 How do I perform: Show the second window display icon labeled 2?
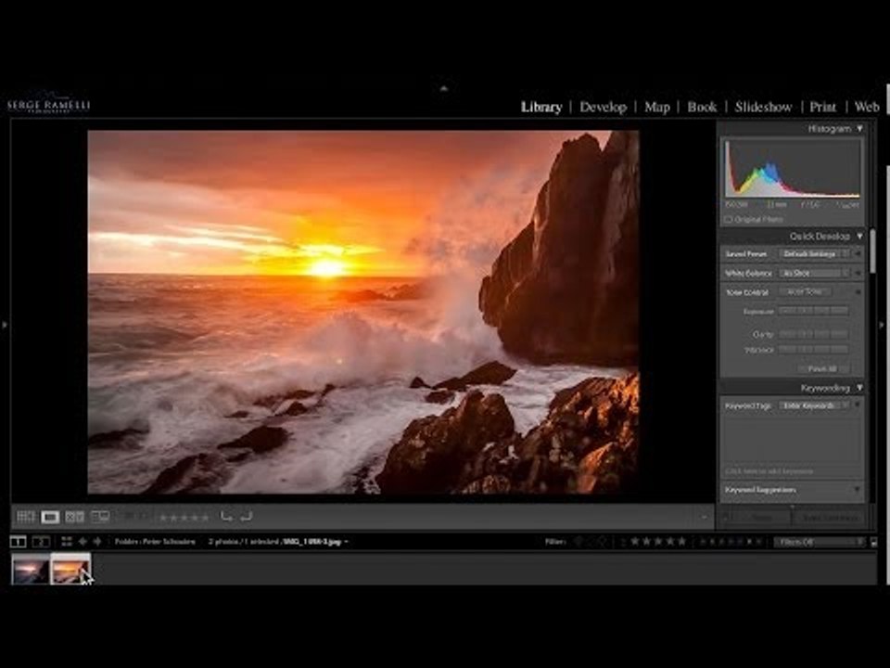41,541
